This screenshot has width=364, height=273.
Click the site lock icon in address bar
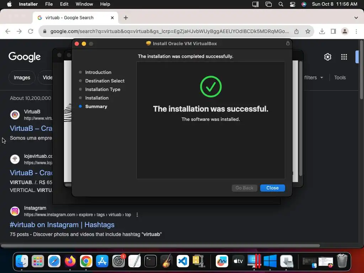coord(45,31)
